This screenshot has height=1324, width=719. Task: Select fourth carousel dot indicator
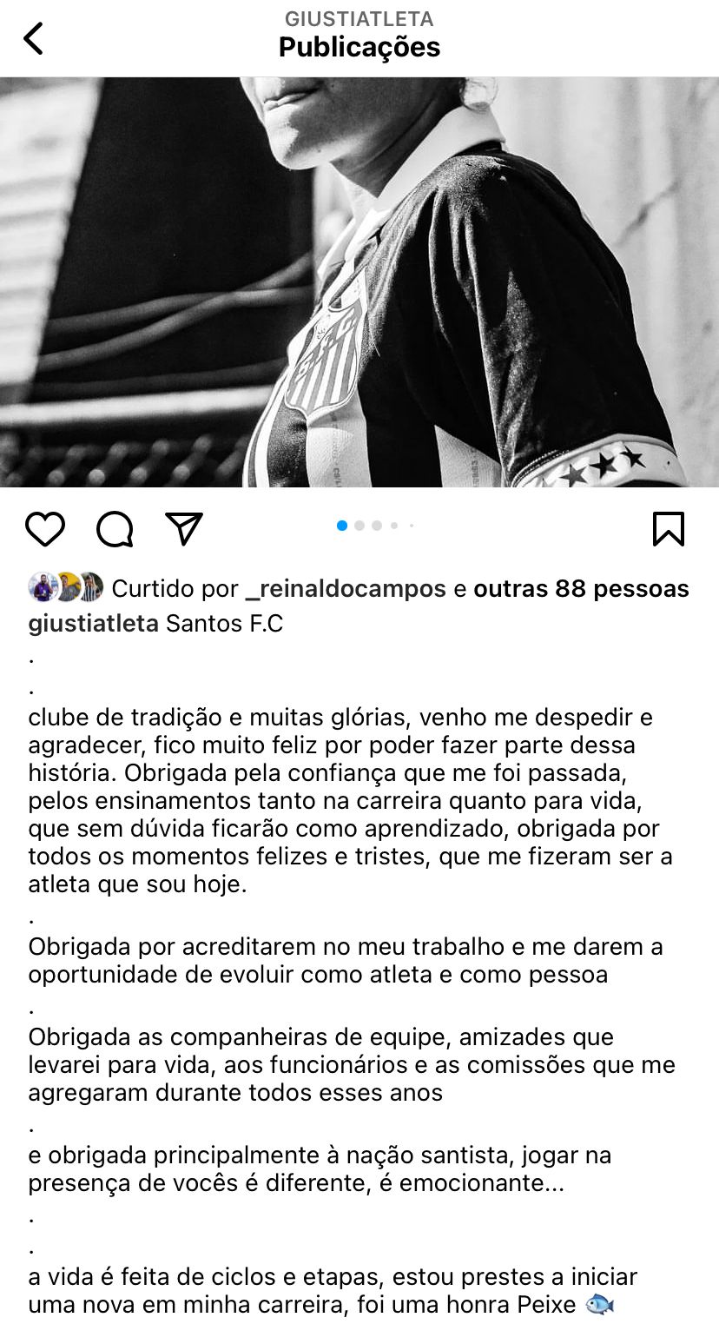tap(394, 525)
